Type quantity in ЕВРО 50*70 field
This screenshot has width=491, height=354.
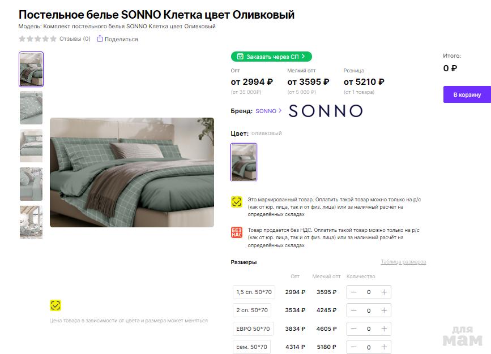[369, 329]
